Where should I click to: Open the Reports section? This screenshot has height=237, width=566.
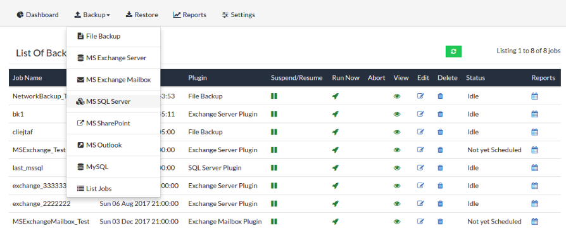pyautogui.click(x=189, y=15)
